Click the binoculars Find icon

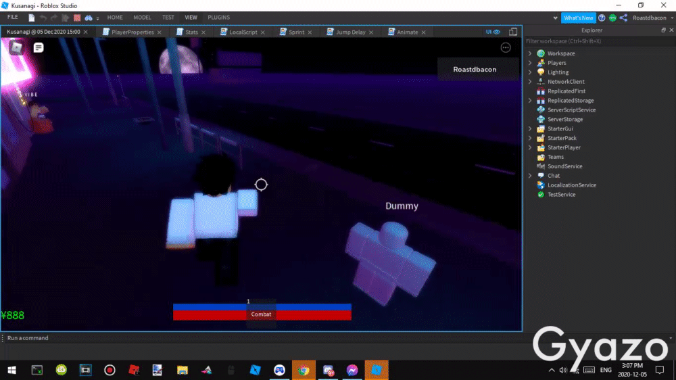click(x=89, y=18)
